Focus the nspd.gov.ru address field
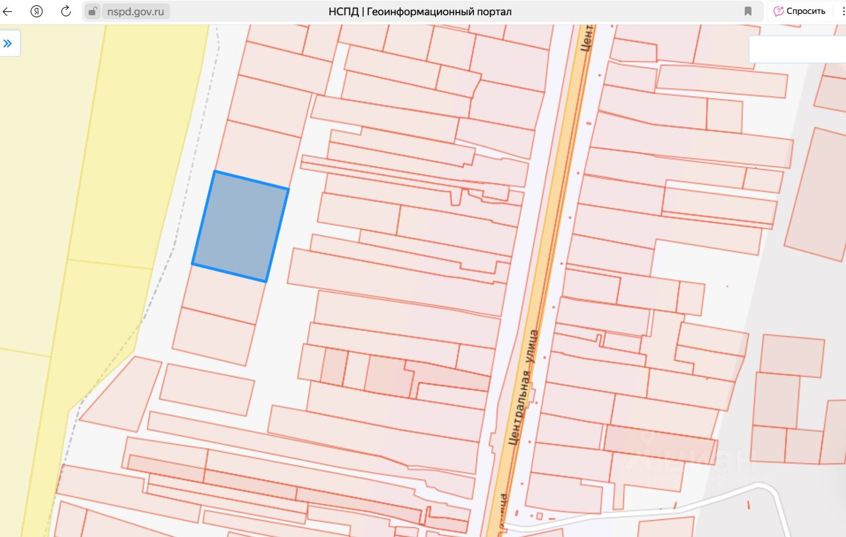 click(135, 11)
